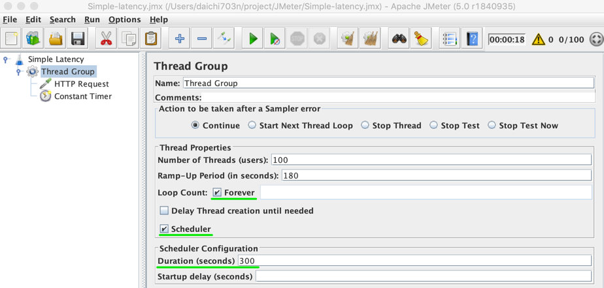
Task: Click the Thread Properties section label
Action: 195,147
